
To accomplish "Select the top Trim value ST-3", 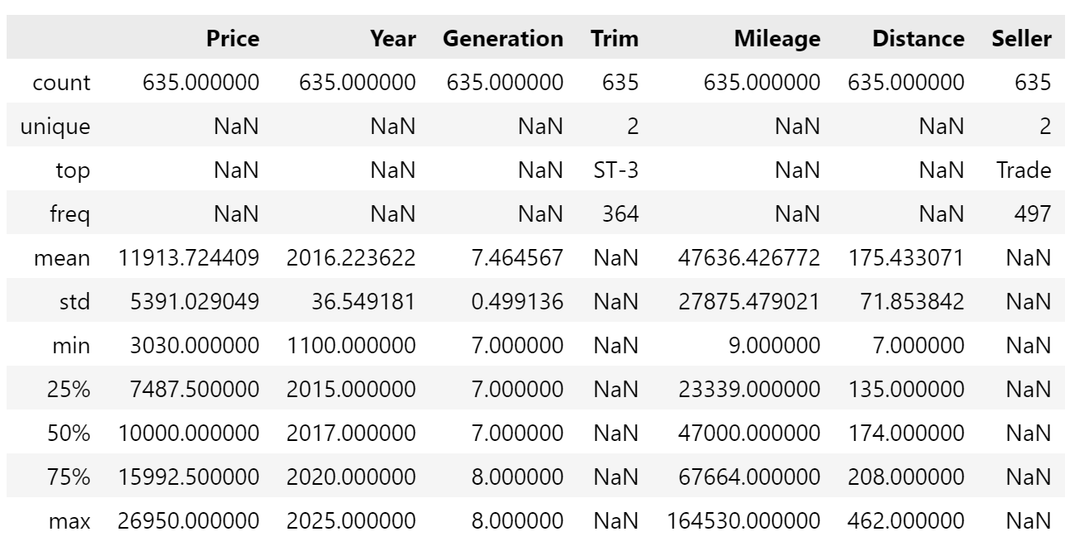I will (615, 170).
